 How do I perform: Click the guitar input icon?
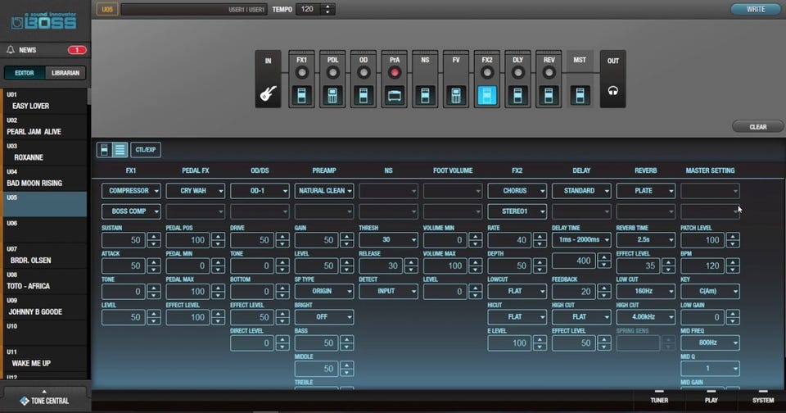pos(268,94)
